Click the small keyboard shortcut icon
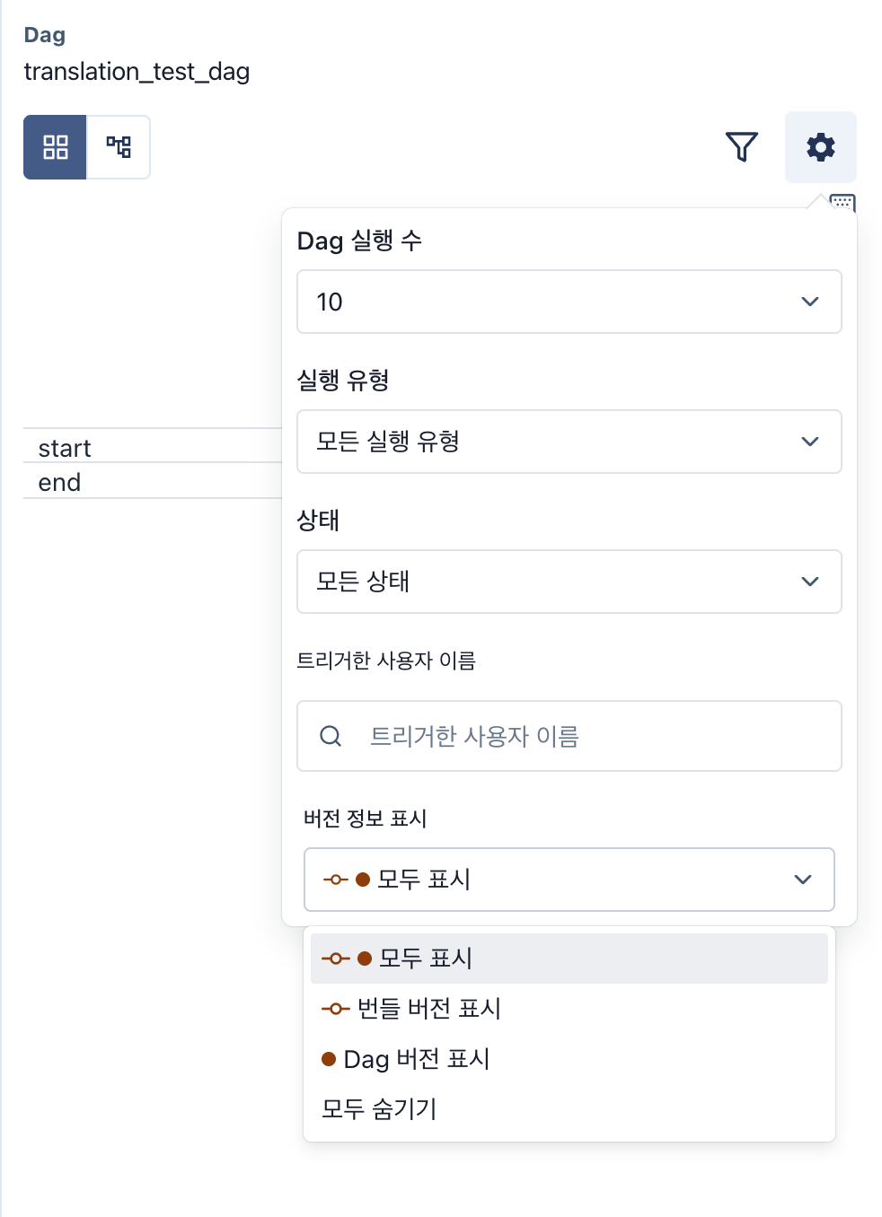The width and height of the screenshot is (882, 1217). click(842, 202)
